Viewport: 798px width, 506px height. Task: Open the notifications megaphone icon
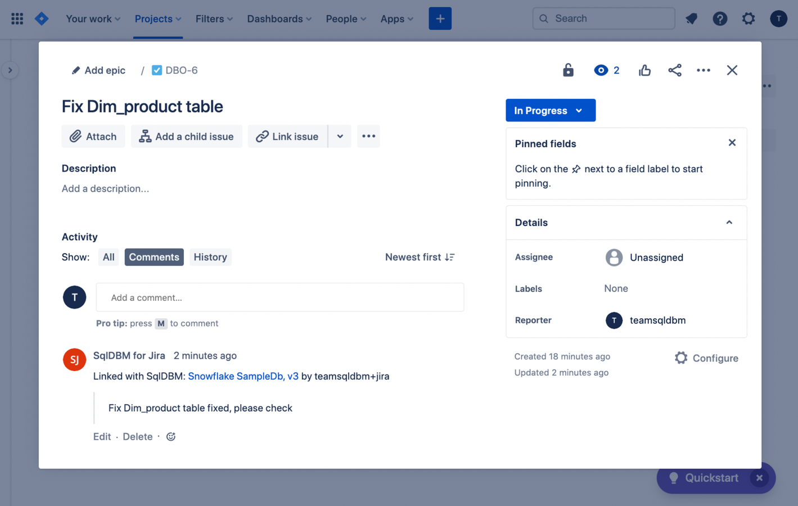point(691,19)
